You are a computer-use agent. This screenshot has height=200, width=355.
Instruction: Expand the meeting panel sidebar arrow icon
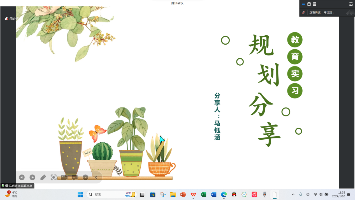(x=351, y=4)
